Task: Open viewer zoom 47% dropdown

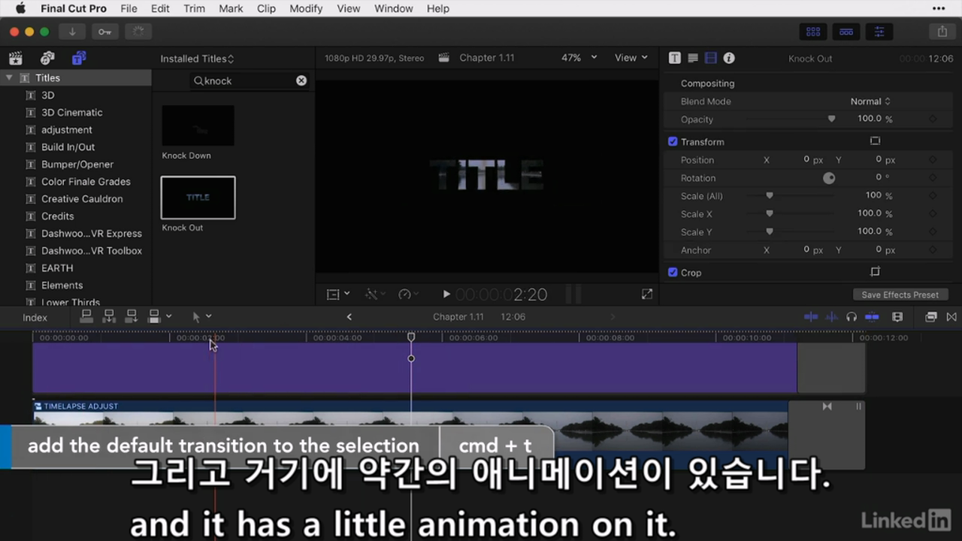Action: 579,58
